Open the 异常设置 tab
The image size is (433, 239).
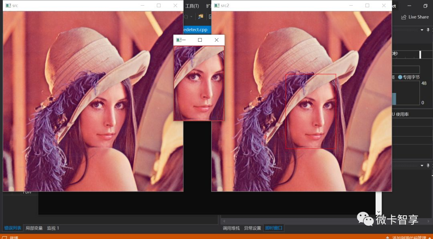pyautogui.click(x=253, y=228)
